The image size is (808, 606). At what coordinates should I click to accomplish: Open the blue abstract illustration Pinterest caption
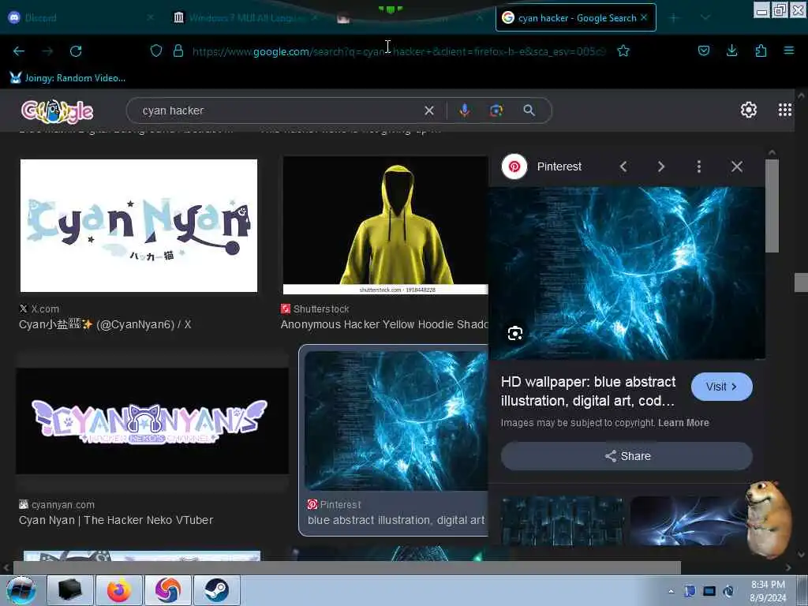click(x=396, y=520)
